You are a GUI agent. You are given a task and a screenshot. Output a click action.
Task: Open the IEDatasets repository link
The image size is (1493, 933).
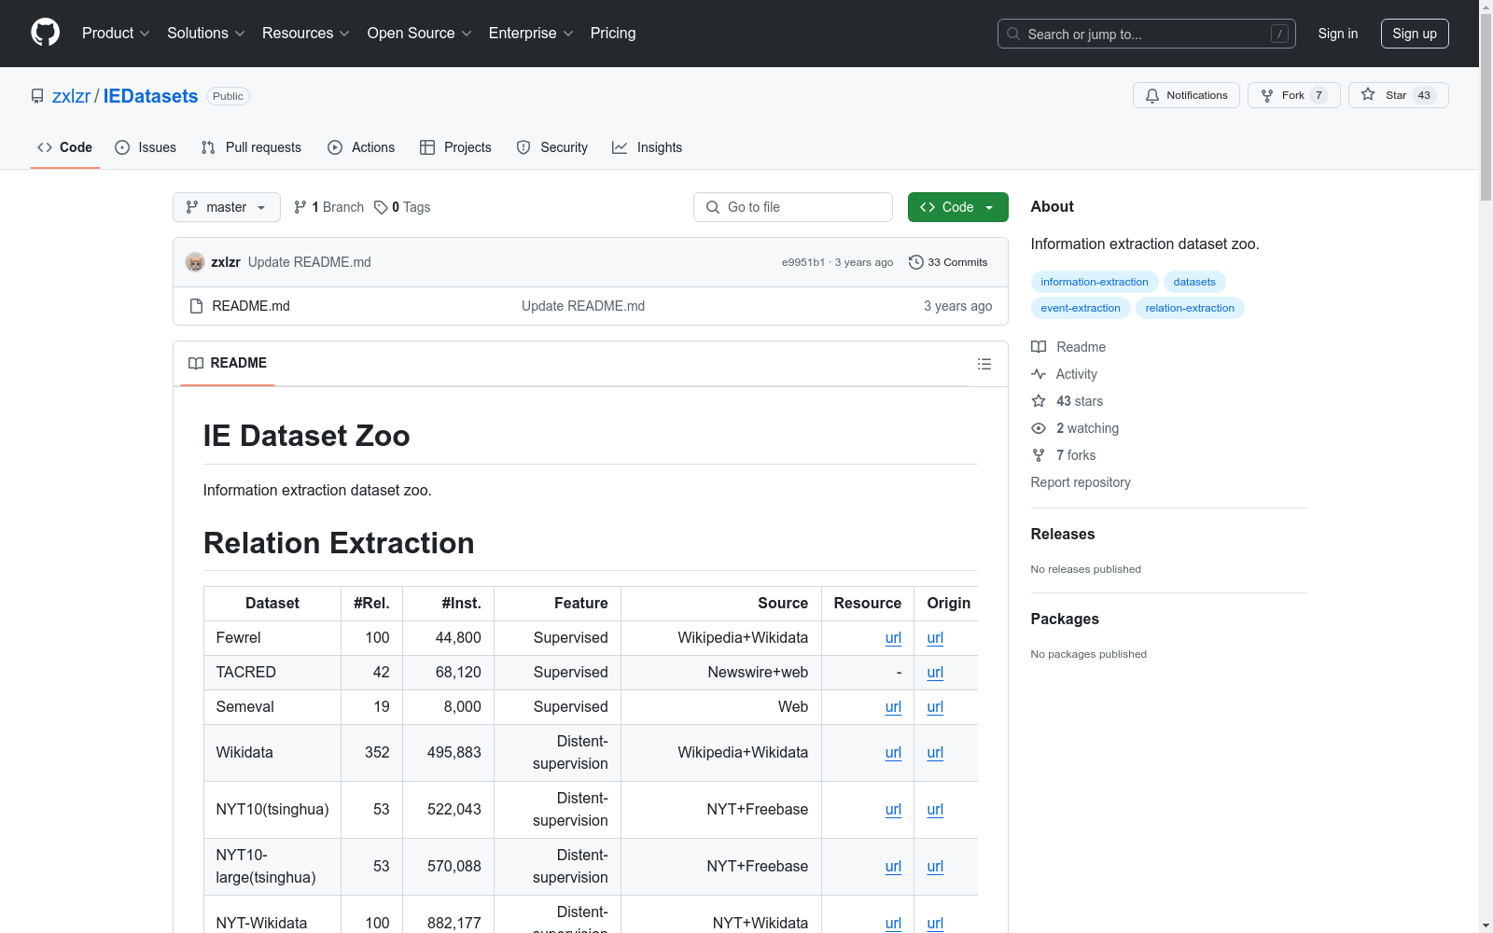tap(150, 96)
